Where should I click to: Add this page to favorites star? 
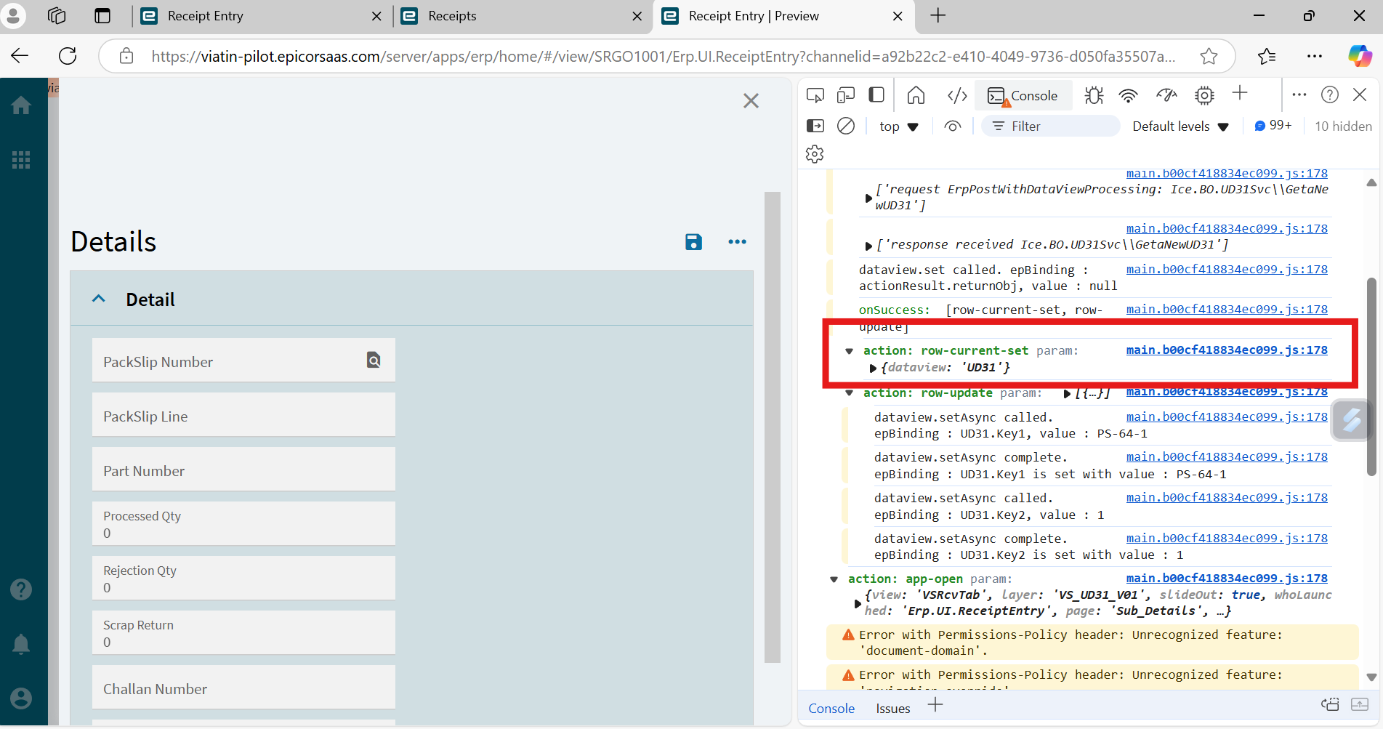click(x=1209, y=56)
